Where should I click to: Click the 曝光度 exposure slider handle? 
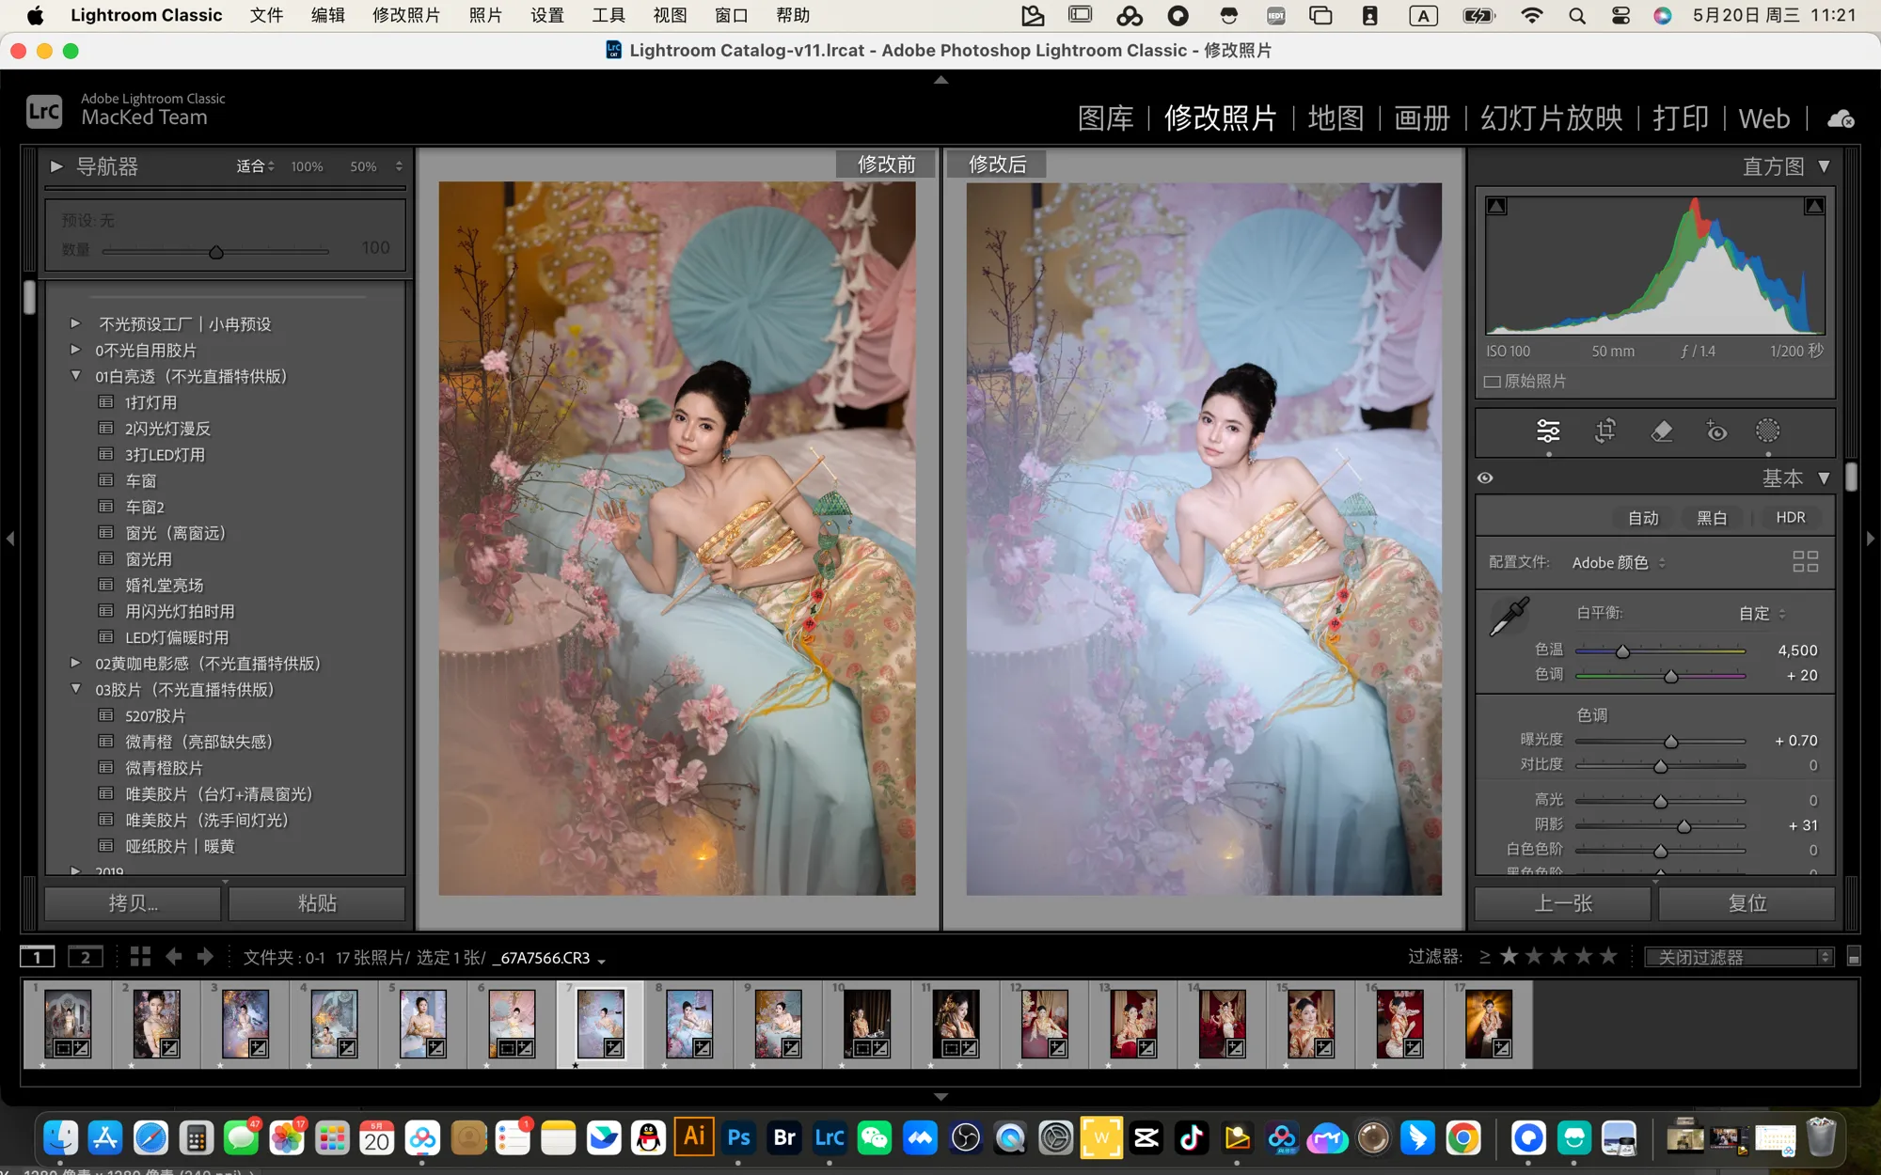pos(1671,742)
